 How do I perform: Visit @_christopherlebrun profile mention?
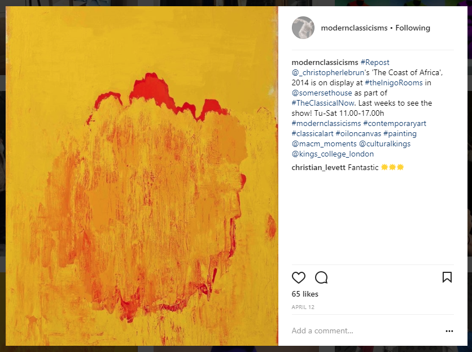pos(328,73)
